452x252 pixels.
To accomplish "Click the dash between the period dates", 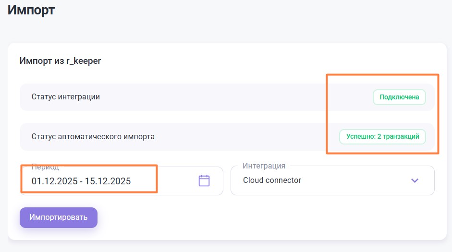I will click(x=80, y=181).
